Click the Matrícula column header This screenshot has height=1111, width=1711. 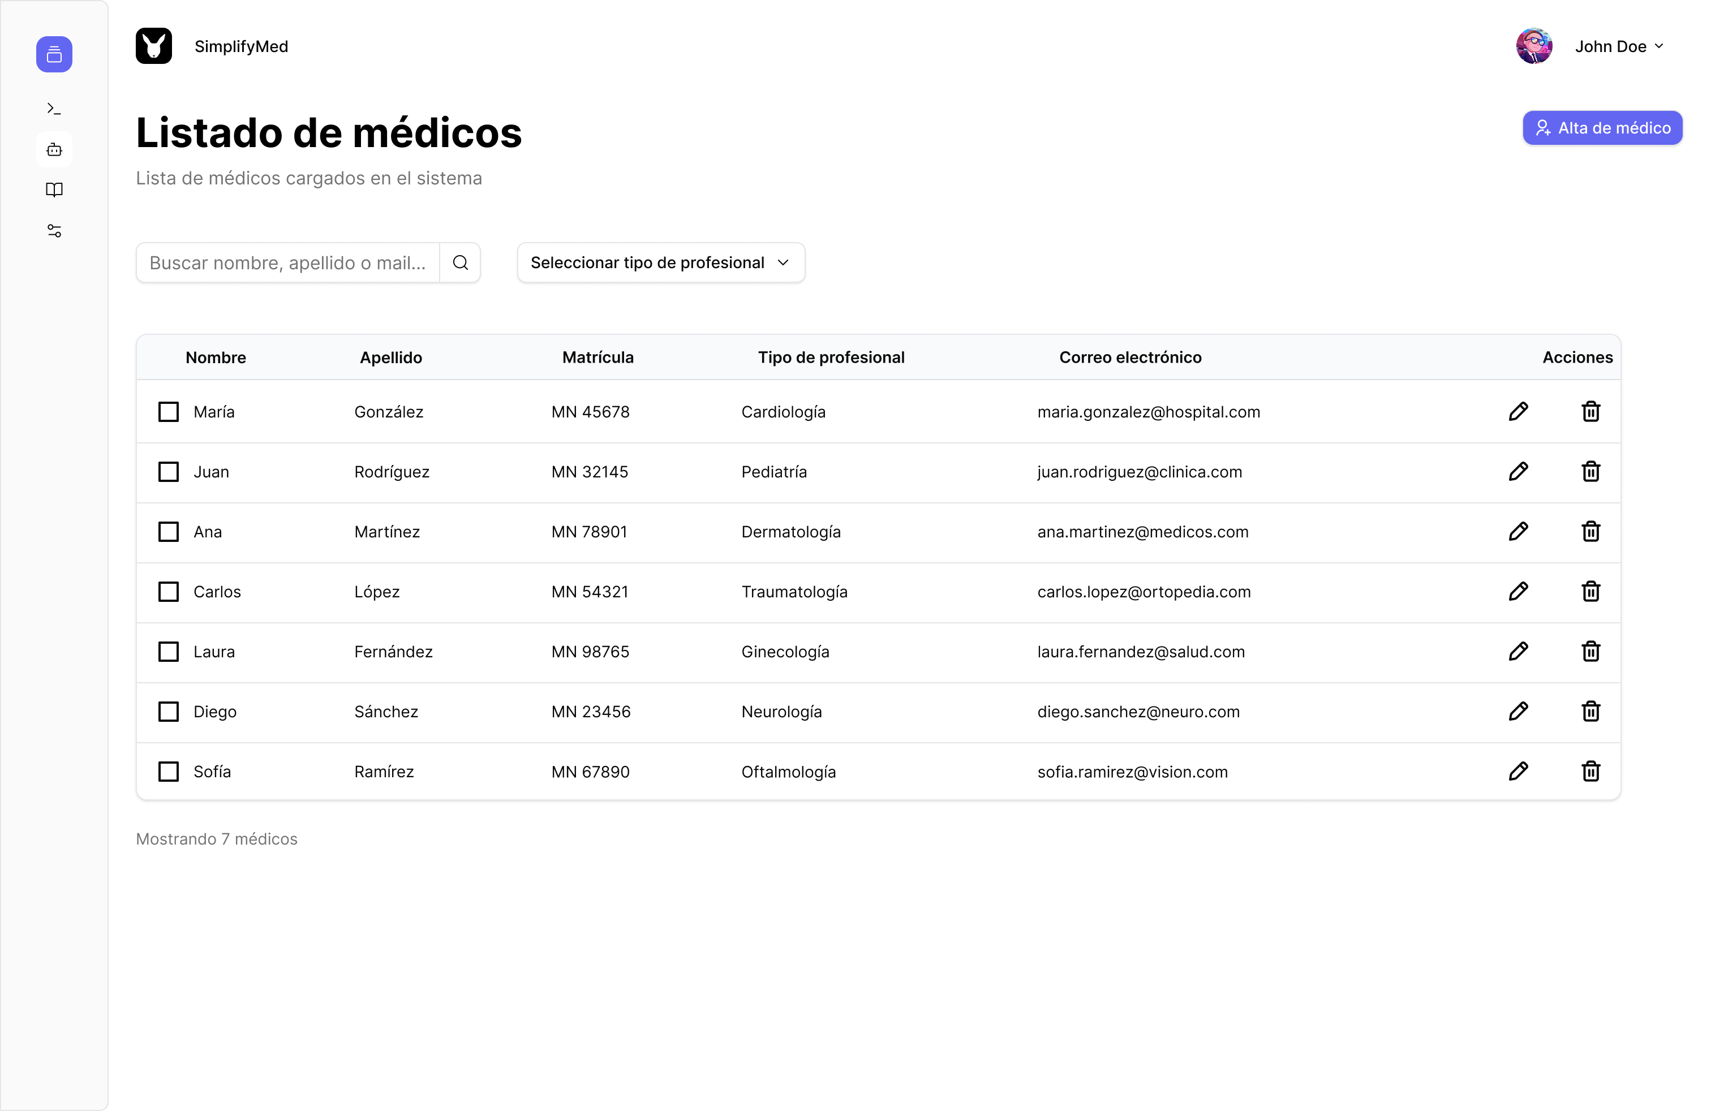(x=597, y=357)
